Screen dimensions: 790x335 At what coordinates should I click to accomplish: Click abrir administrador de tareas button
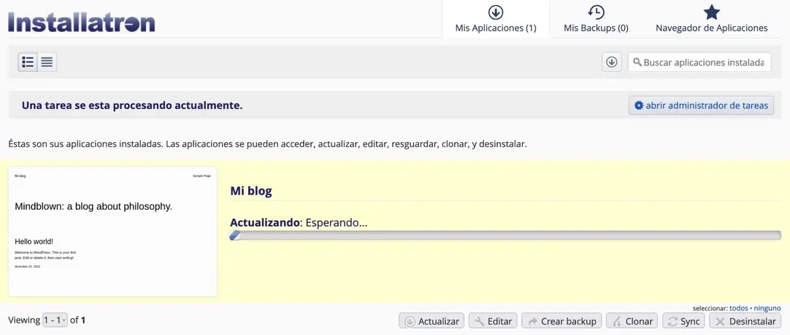pos(702,106)
